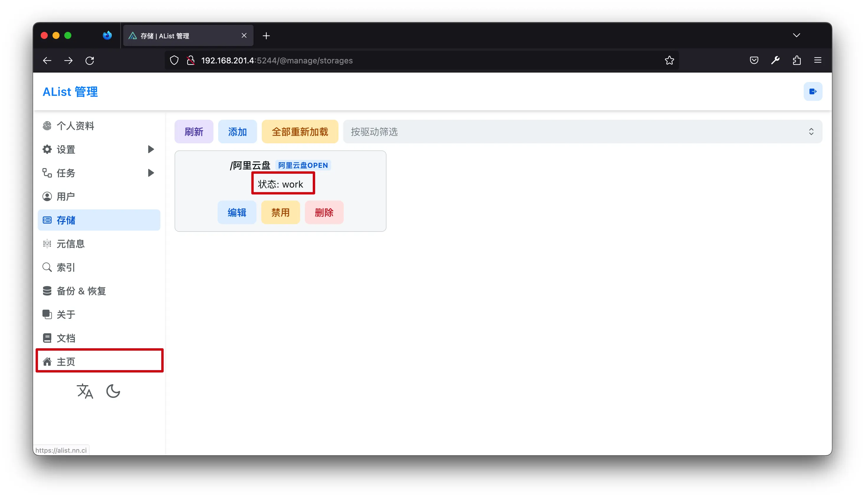
Task: Click the logout icon in AList header
Action: (x=812, y=91)
